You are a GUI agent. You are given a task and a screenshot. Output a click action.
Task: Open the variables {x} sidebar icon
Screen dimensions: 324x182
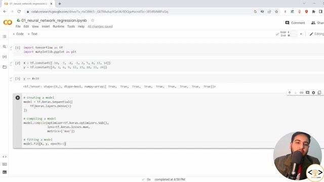pyautogui.click(x=5, y=57)
